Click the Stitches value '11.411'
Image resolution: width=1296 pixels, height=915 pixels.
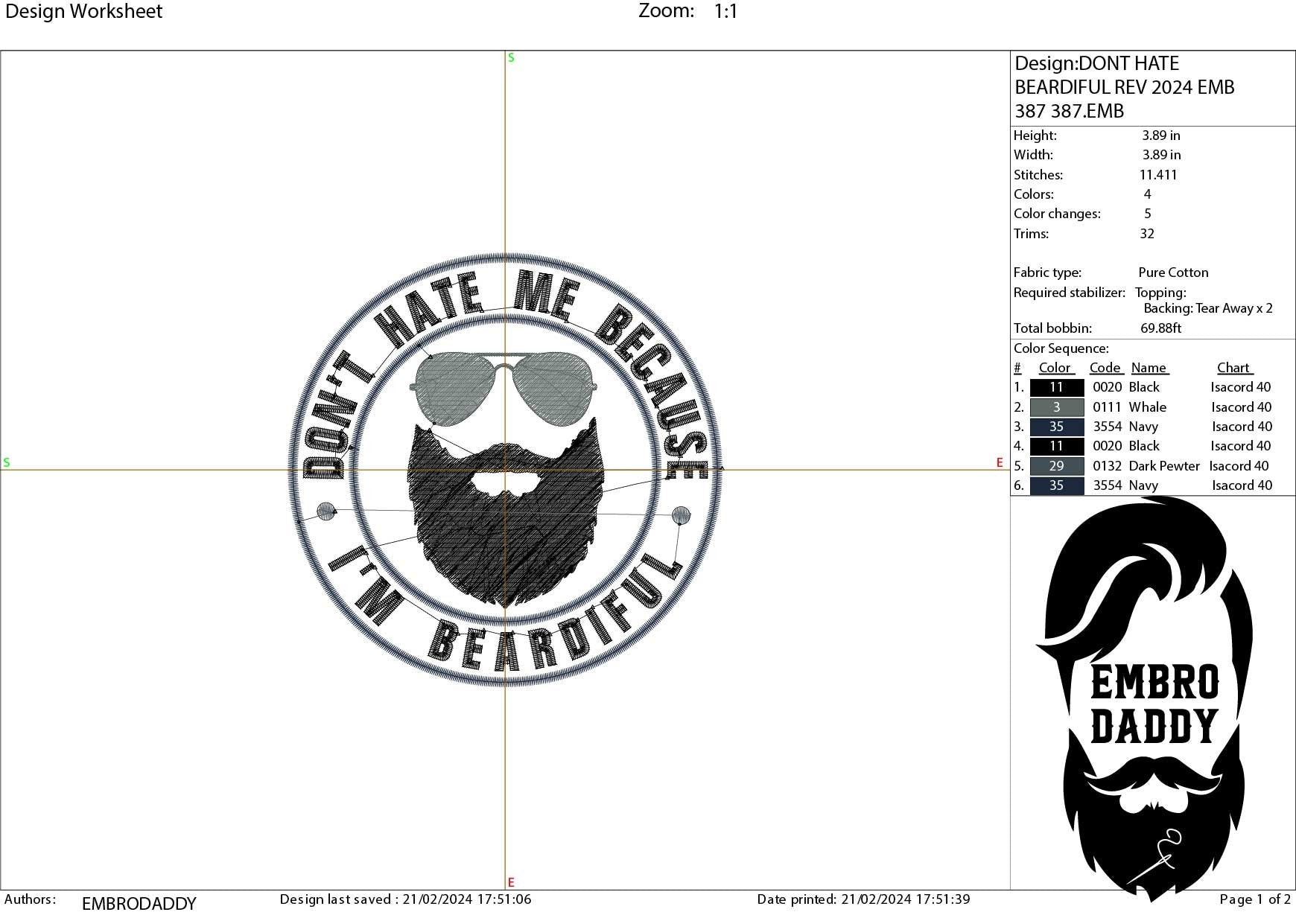click(x=1158, y=175)
